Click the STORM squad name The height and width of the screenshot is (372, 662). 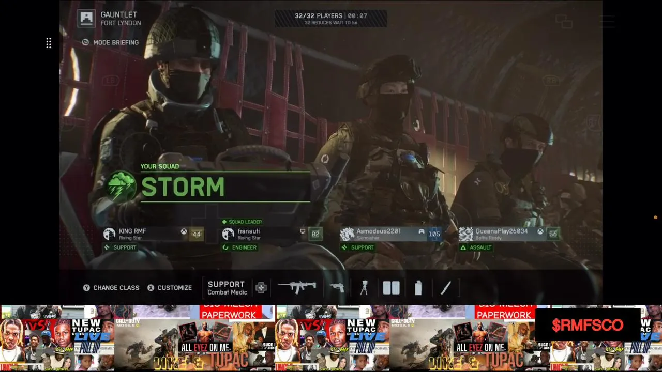pyautogui.click(x=183, y=187)
